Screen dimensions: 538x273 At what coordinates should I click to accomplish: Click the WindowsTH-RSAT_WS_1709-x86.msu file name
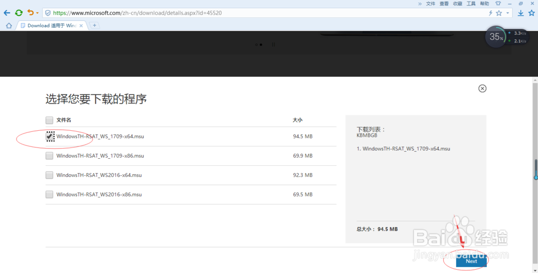100,156
